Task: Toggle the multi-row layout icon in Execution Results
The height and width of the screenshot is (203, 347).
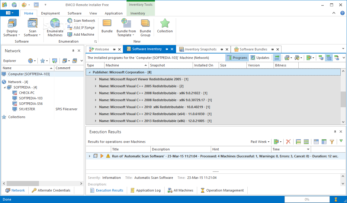Action: click(x=306, y=142)
